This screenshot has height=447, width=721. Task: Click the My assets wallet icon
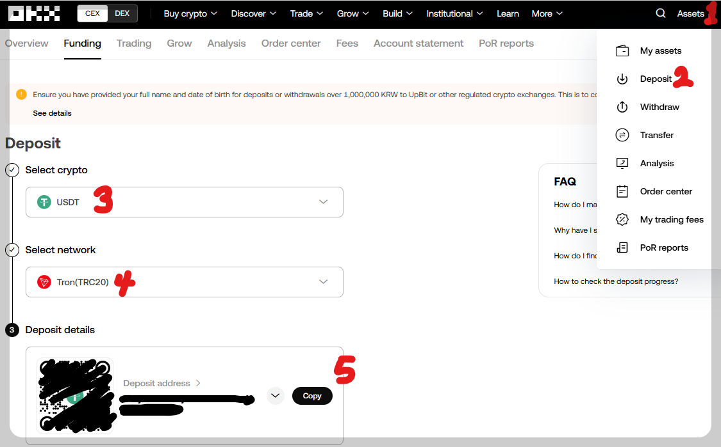coord(622,51)
